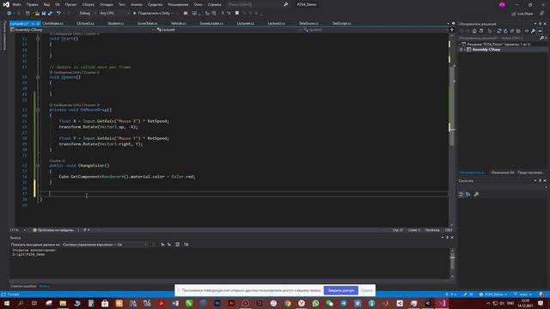Open the Отладка menu
The height and width of the screenshot is (309, 550).
click(x=106, y=4)
